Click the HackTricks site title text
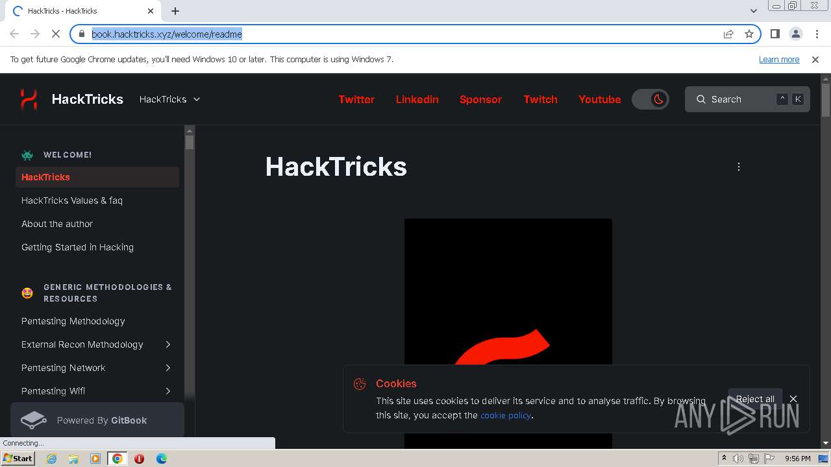The width and height of the screenshot is (831, 467). pyautogui.click(x=87, y=99)
